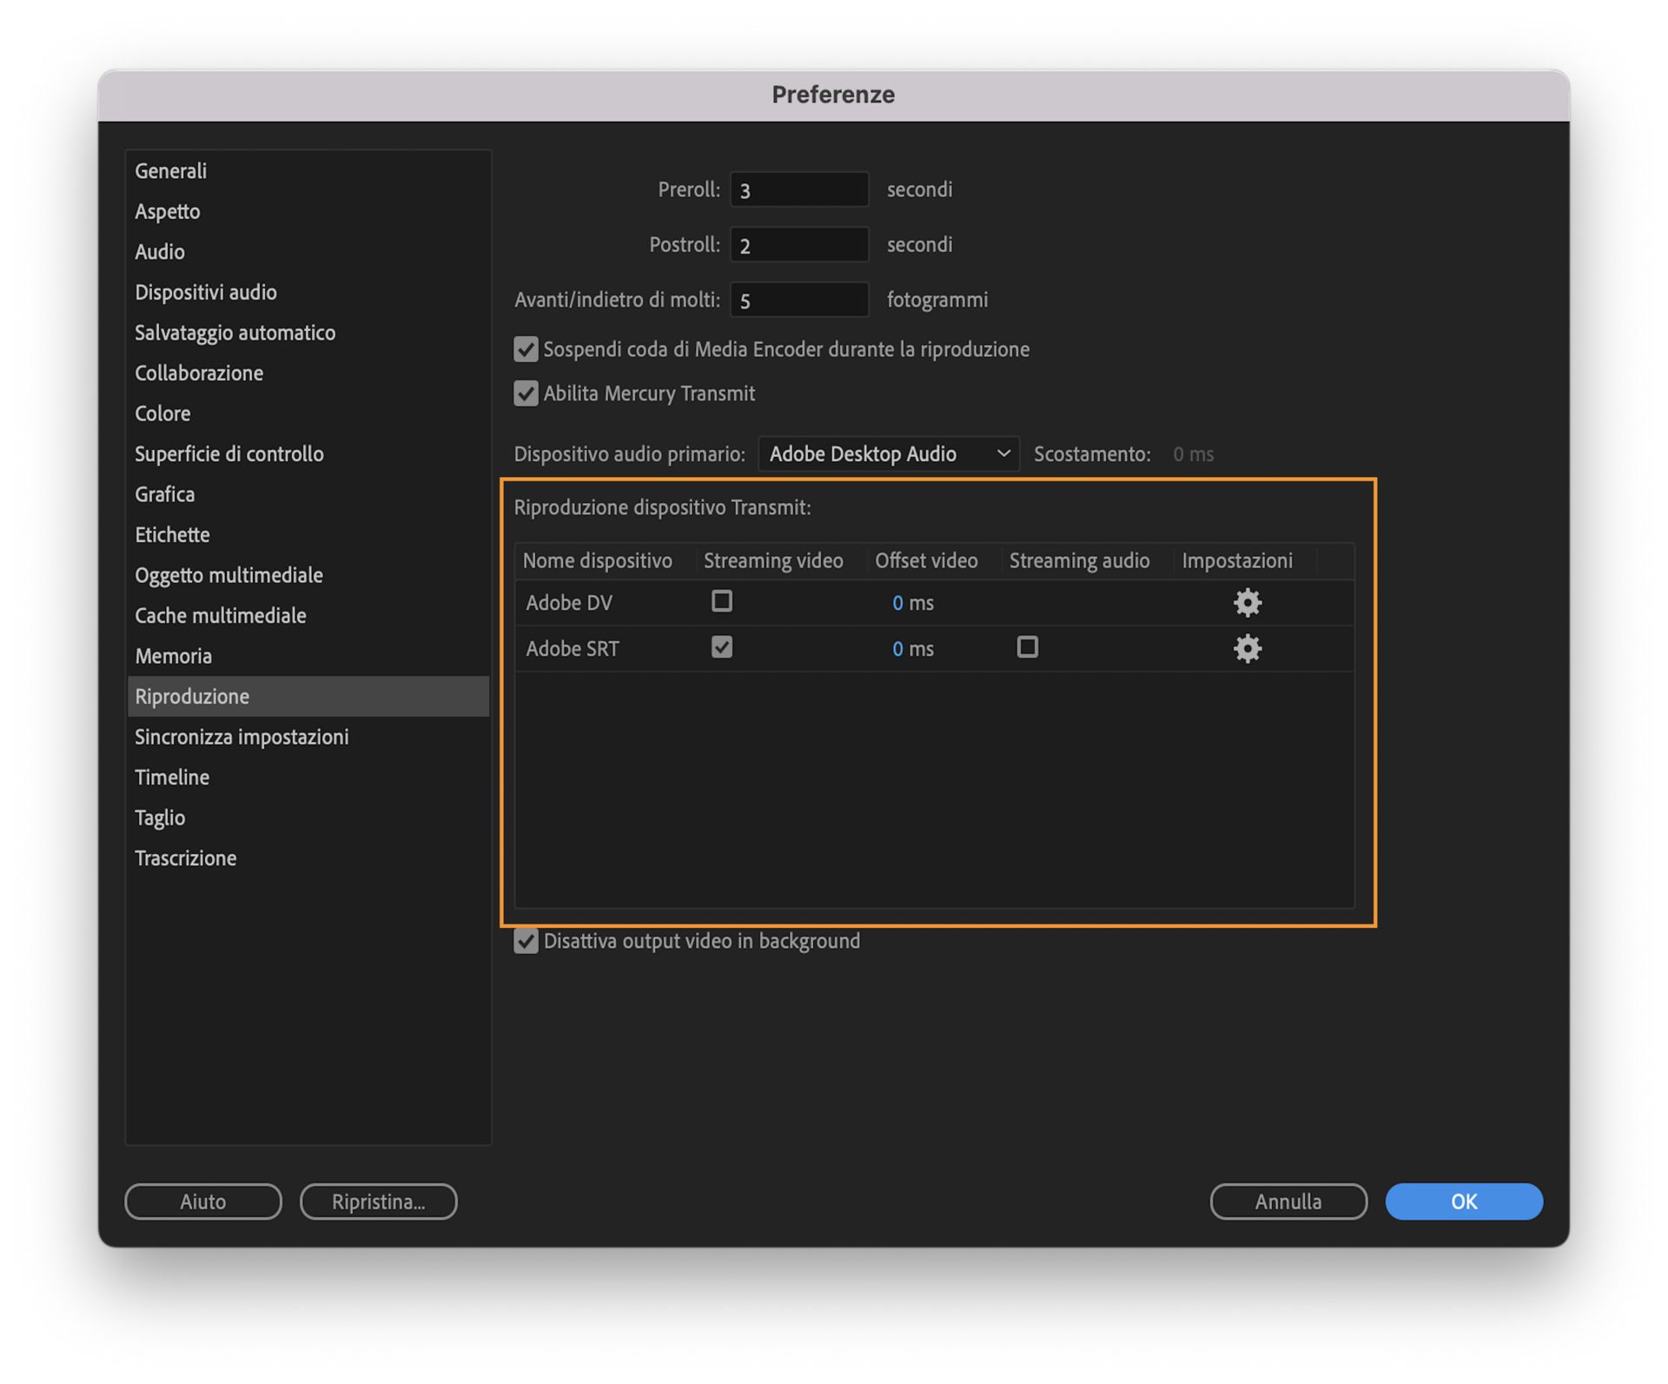Click the Aiuto button
The image size is (1668, 1384).
203,1202
